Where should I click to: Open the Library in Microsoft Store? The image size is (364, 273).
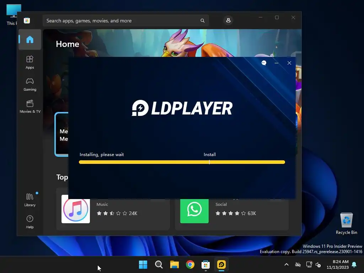[x=30, y=200]
